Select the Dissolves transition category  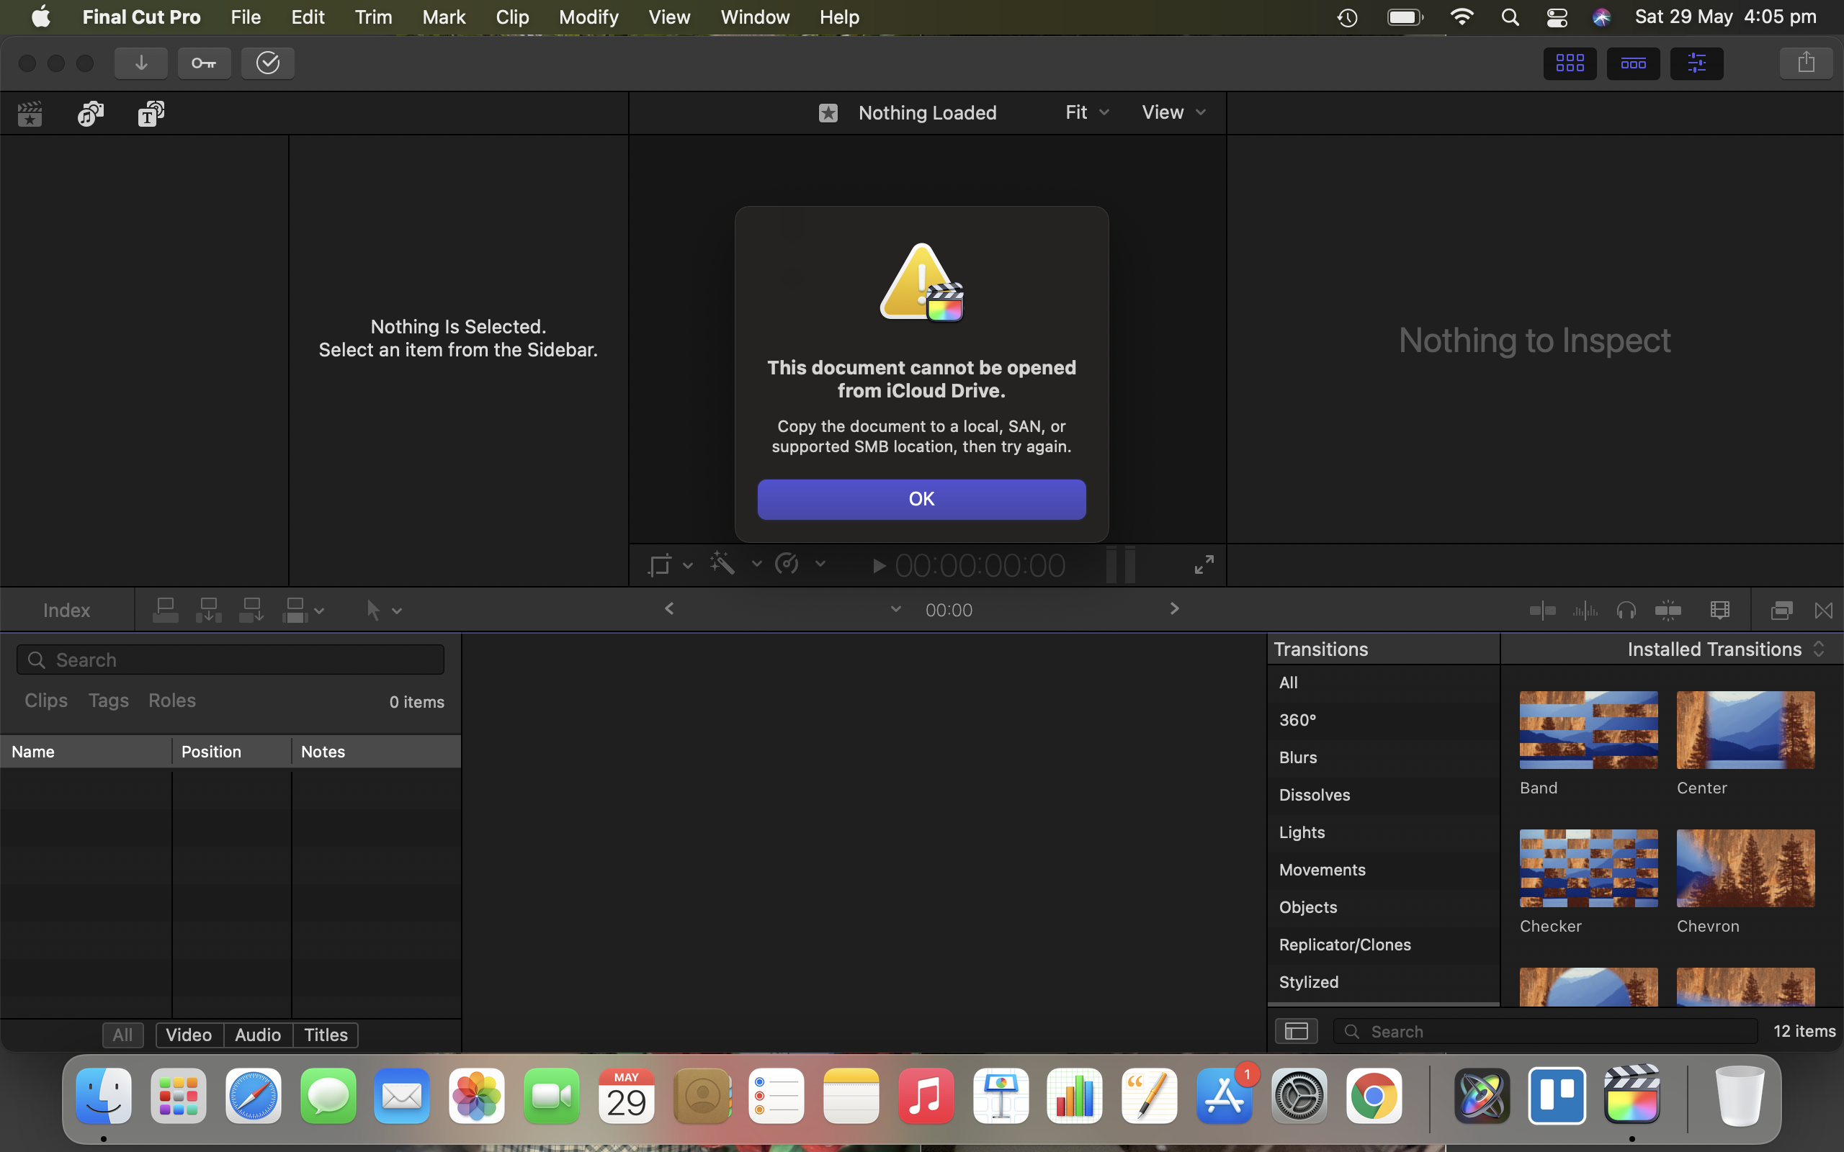click(x=1314, y=795)
